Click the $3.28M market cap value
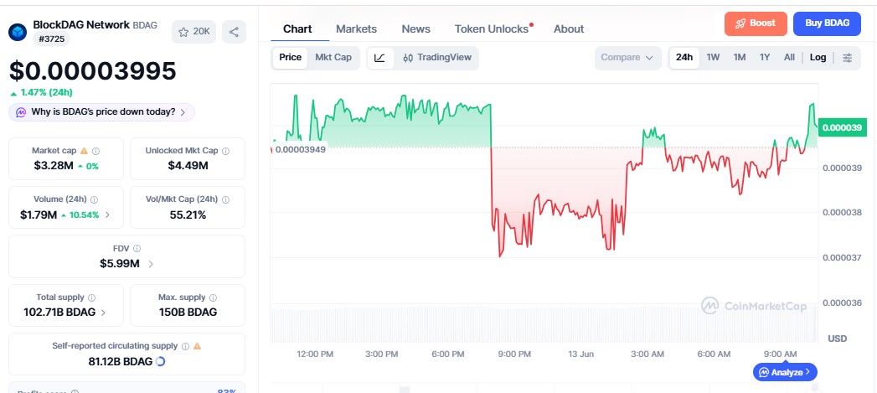 coord(54,166)
